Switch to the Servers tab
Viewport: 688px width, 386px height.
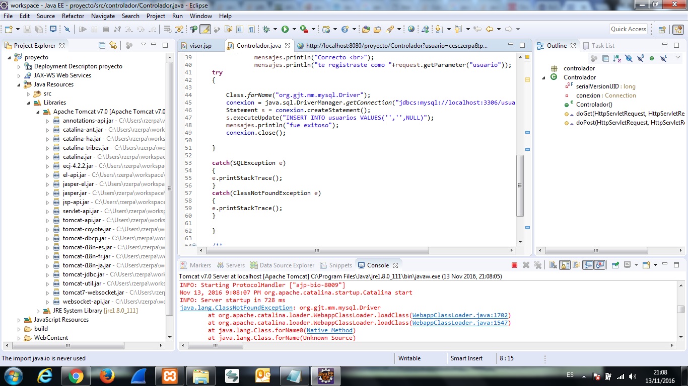pos(231,265)
